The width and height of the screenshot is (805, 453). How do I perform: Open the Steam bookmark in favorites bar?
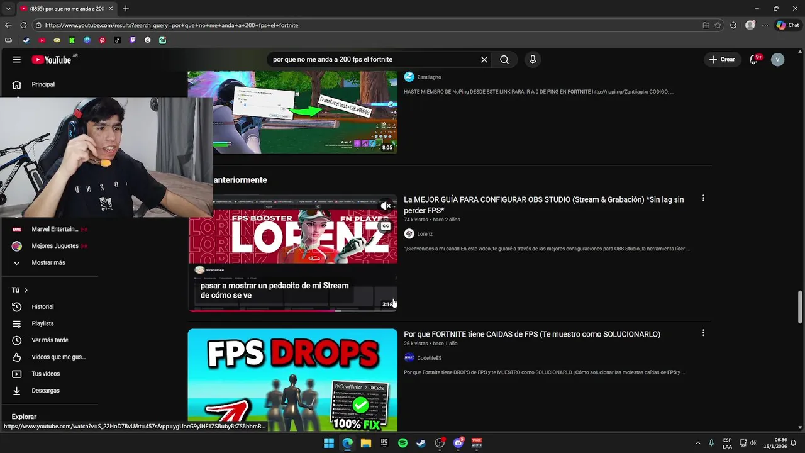tap(26, 40)
